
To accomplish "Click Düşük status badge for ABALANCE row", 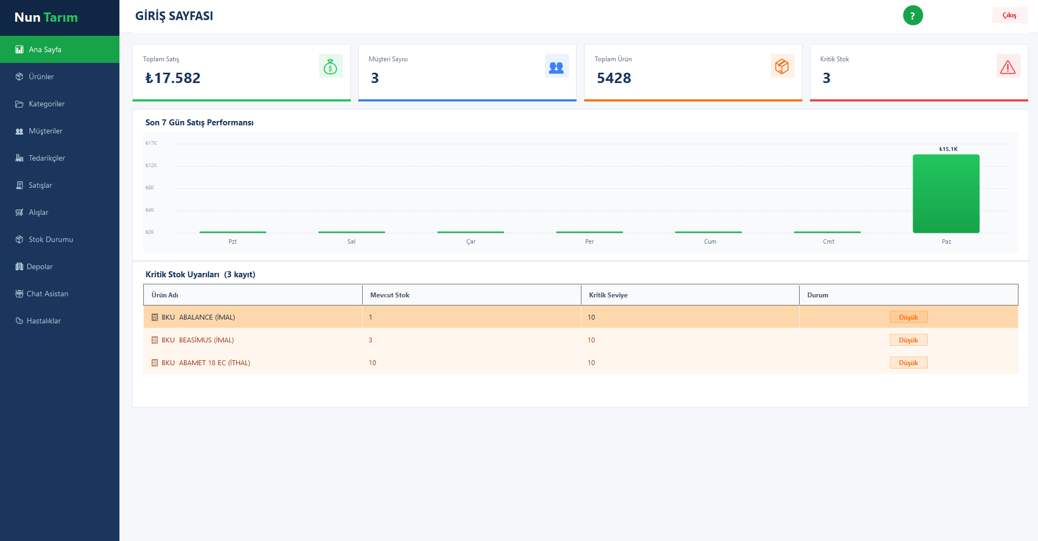I will (908, 317).
